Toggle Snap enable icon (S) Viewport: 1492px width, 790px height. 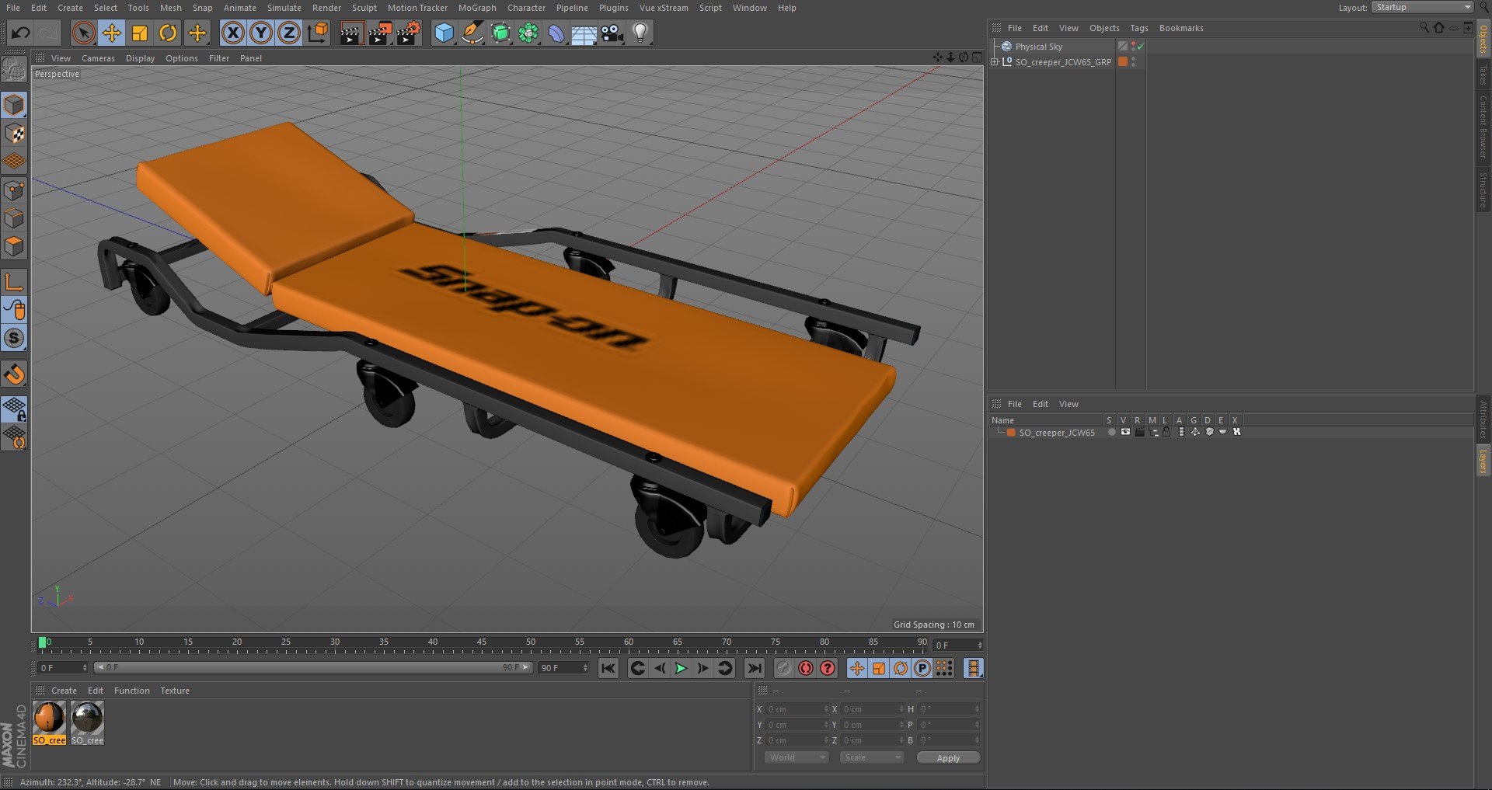click(x=14, y=338)
